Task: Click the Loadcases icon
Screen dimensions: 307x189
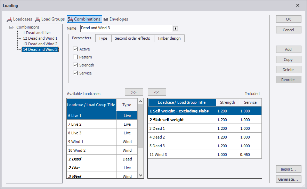Action: coord(9,19)
